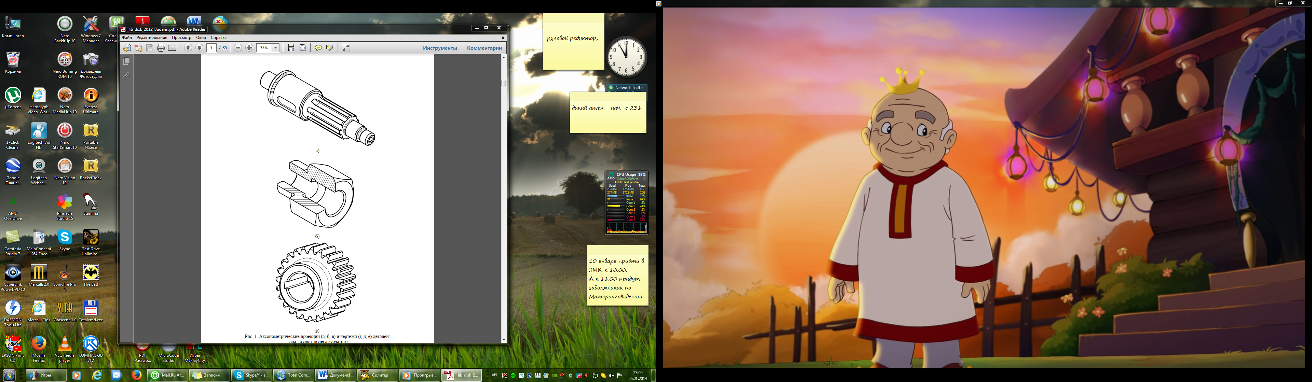The width and height of the screenshot is (1312, 382).
Task: Open the Редактирование menu
Action: 152,38
